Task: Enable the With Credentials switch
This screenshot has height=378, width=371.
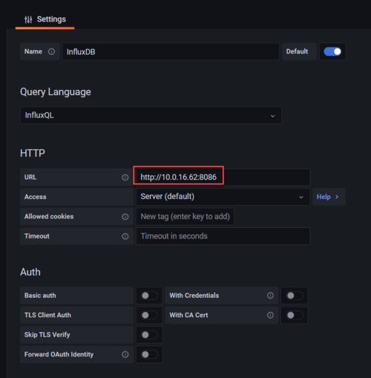Action: [295, 296]
